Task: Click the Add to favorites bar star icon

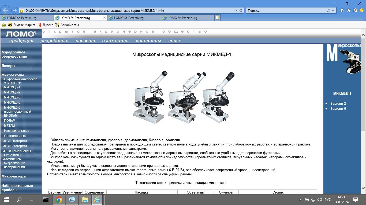Action: tap(4, 25)
